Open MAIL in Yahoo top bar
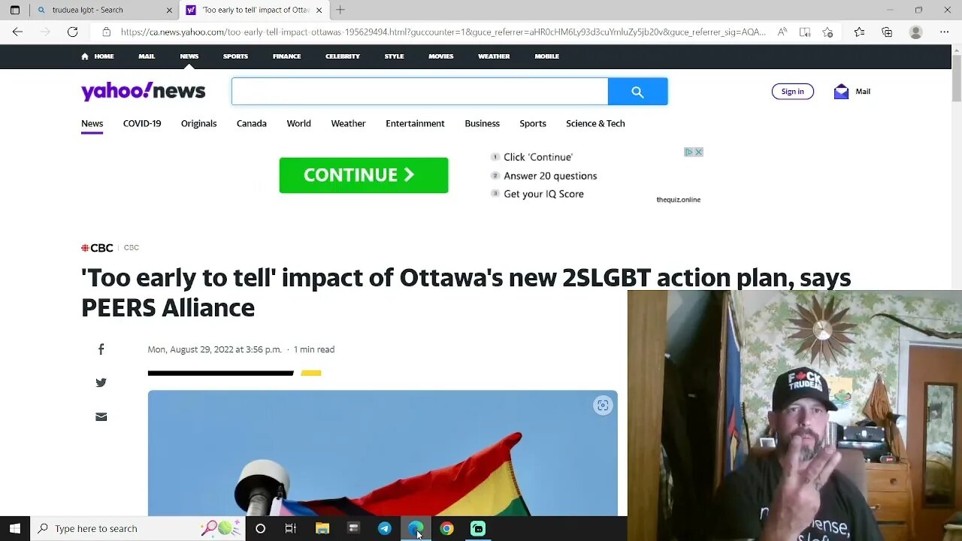The image size is (962, 541). coord(147,56)
